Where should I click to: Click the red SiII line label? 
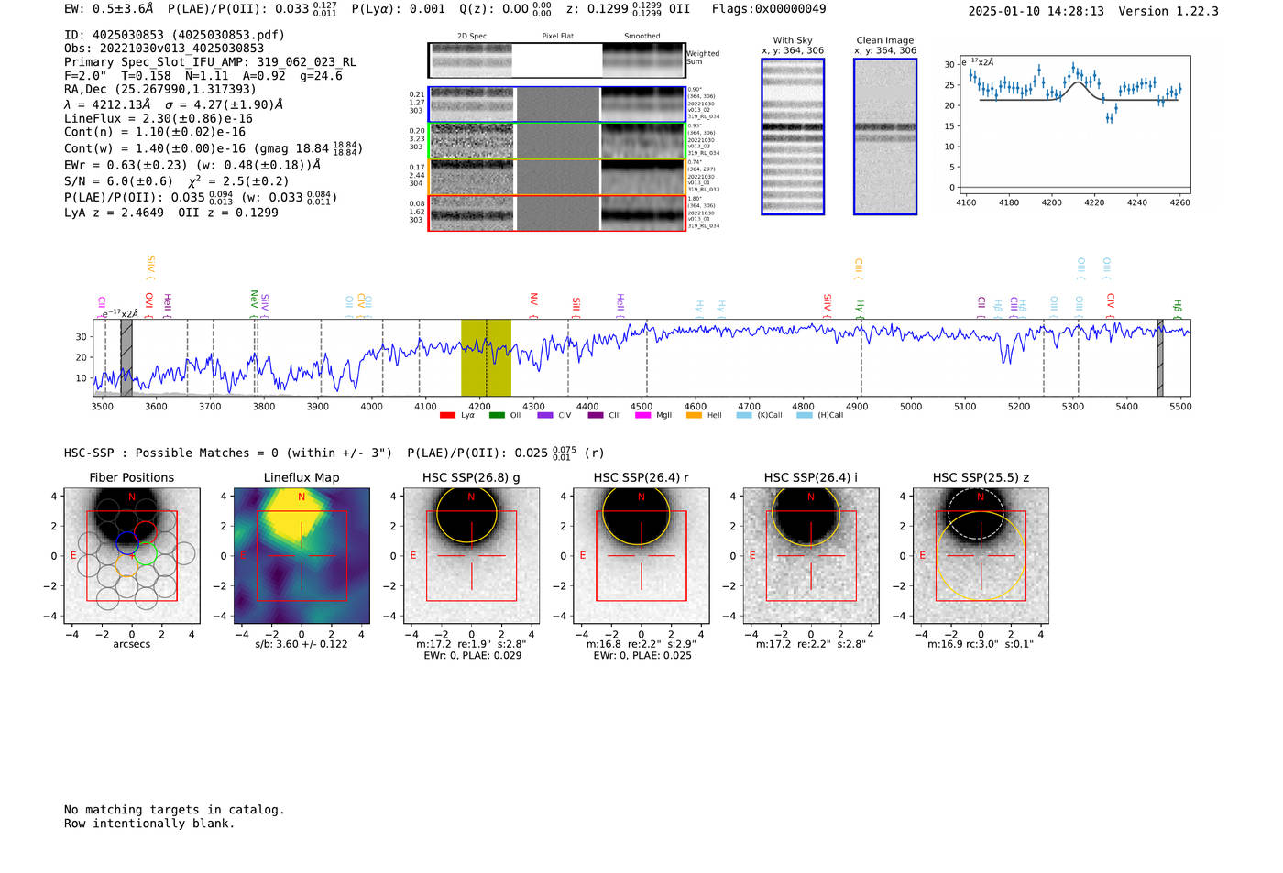click(576, 307)
